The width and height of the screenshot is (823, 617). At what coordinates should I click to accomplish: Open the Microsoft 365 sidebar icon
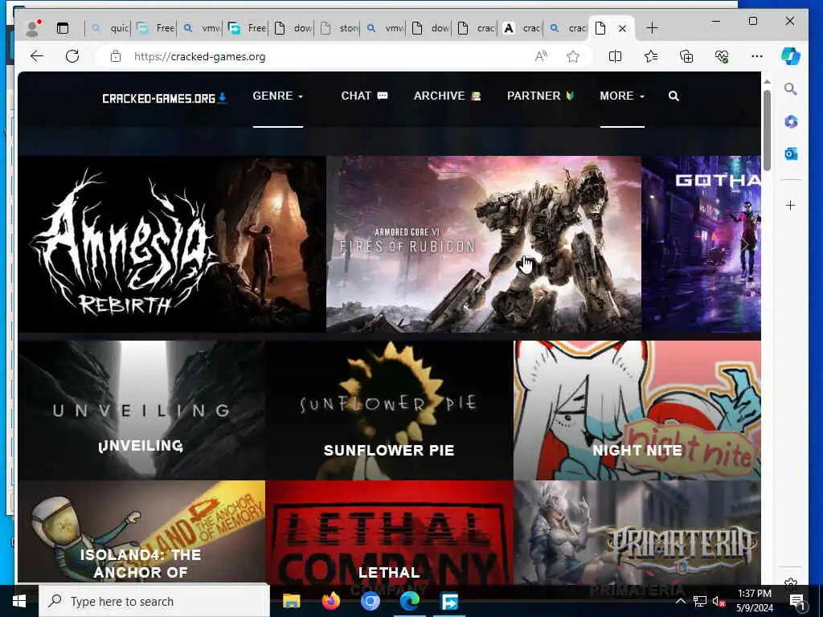[x=791, y=122]
